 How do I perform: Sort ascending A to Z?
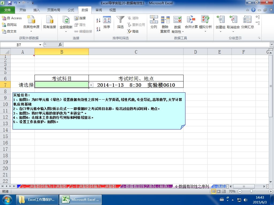[x=98, y=20]
